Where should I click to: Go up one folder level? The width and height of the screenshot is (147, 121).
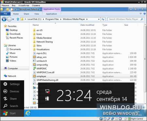18,19
